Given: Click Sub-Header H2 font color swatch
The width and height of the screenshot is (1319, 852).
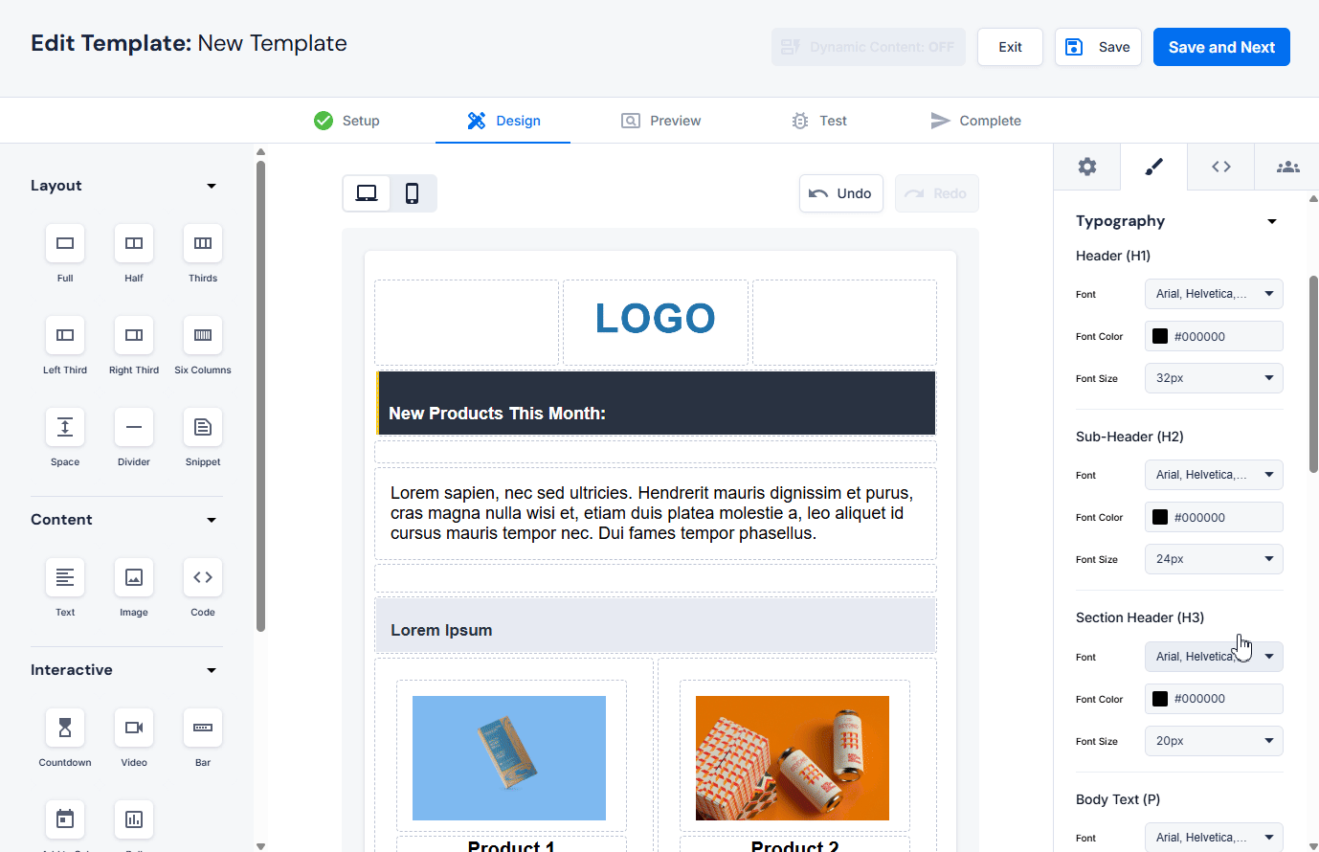Looking at the screenshot, I should (x=1160, y=518).
